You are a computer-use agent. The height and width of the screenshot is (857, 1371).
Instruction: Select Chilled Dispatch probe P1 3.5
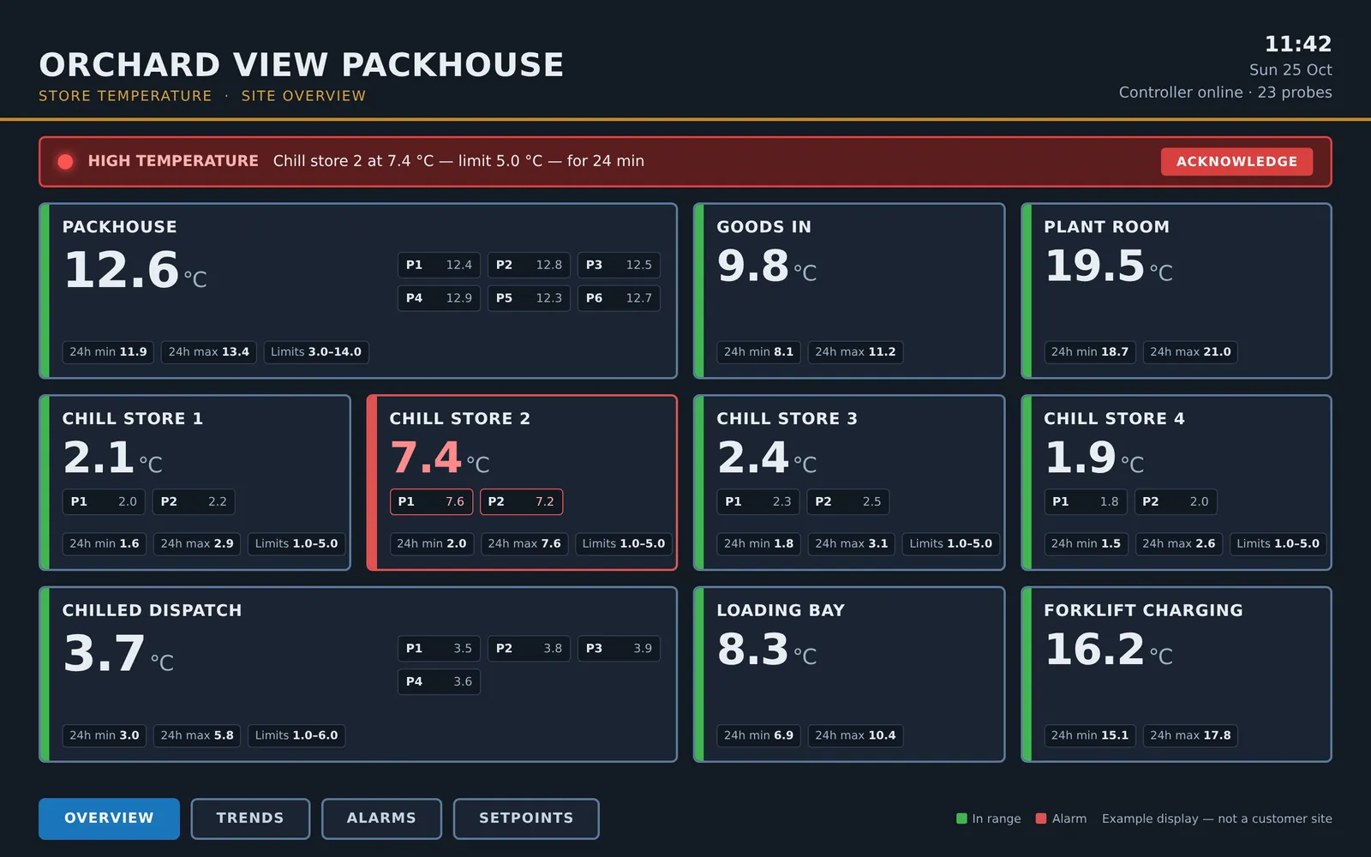click(x=439, y=649)
